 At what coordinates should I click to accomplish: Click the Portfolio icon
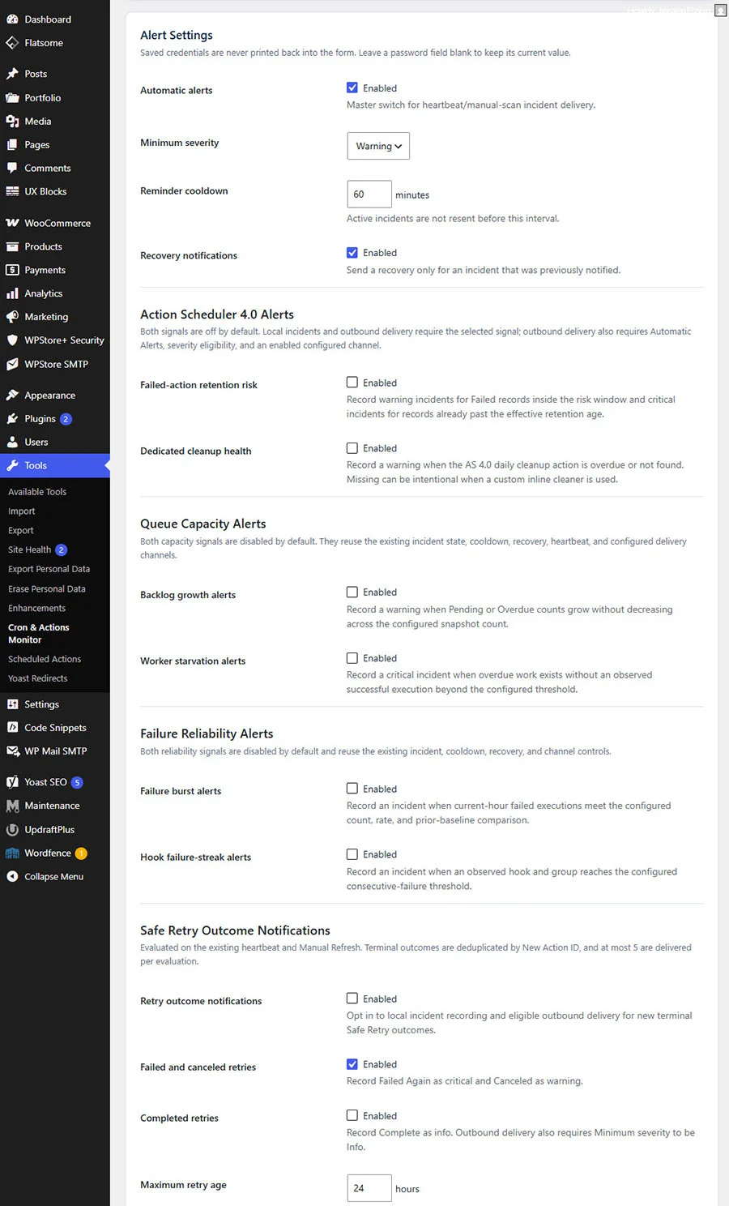click(x=12, y=98)
